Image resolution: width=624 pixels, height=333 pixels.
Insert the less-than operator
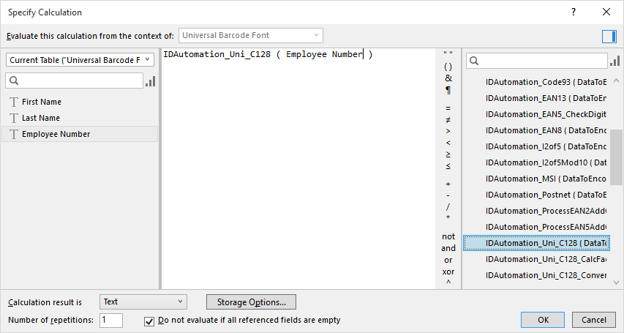click(448, 143)
